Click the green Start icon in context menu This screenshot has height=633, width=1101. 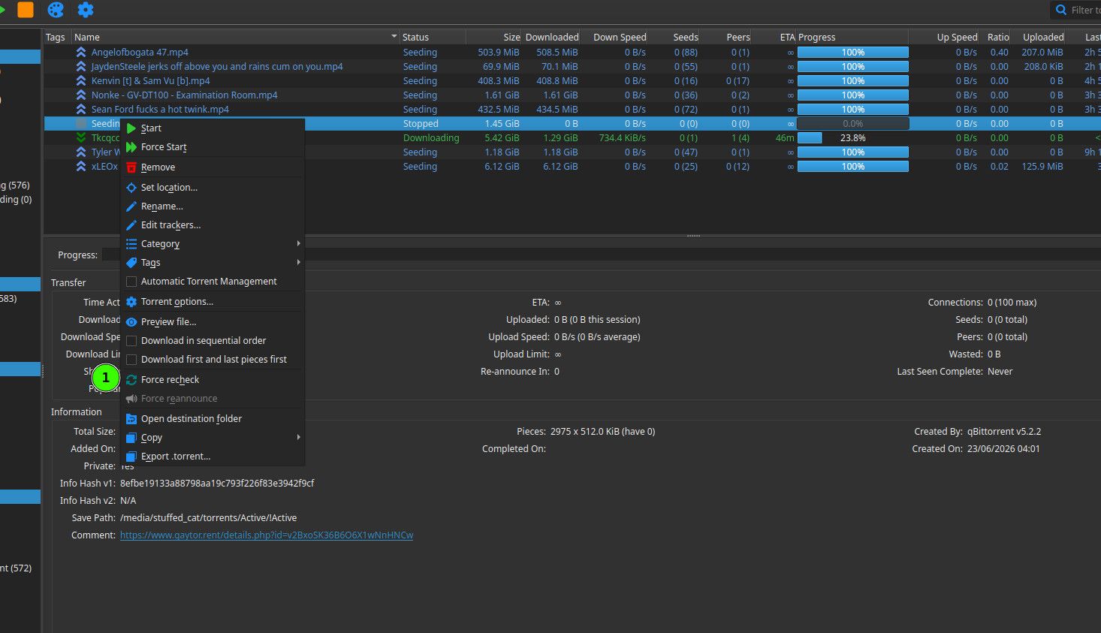point(131,128)
